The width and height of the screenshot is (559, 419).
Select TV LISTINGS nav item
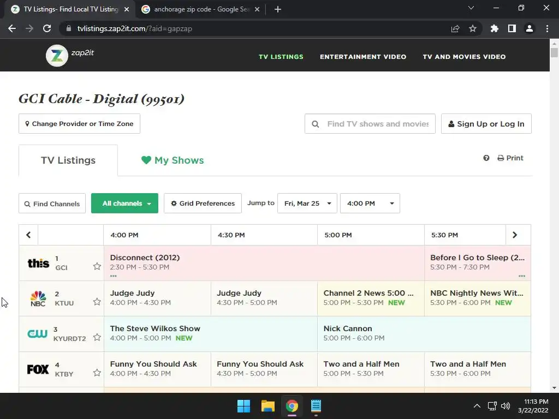point(281,57)
